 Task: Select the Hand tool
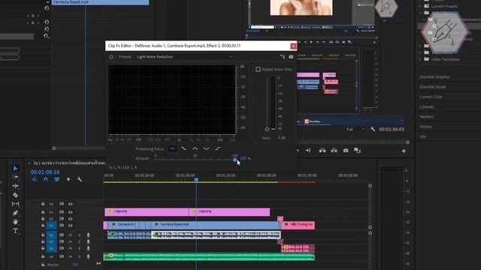point(15,222)
